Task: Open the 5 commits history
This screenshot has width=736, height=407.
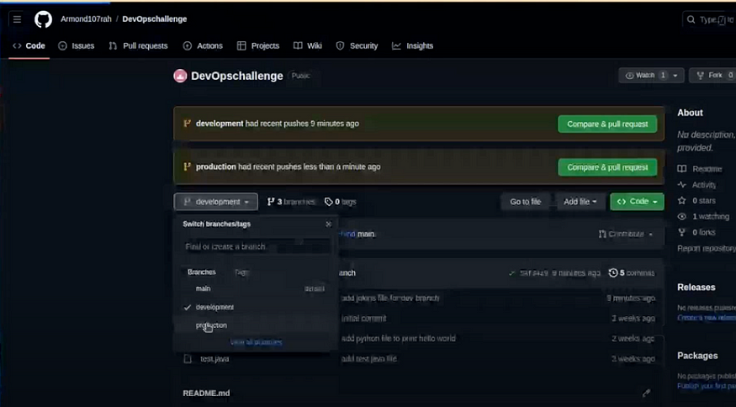Action: (632, 272)
